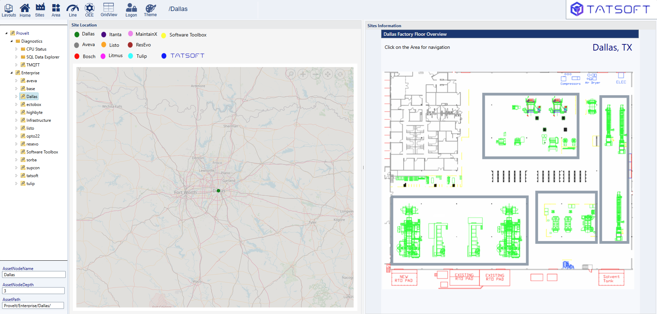Click the green Dallas marker on map
This screenshot has height=314, width=657.
pos(218,191)
